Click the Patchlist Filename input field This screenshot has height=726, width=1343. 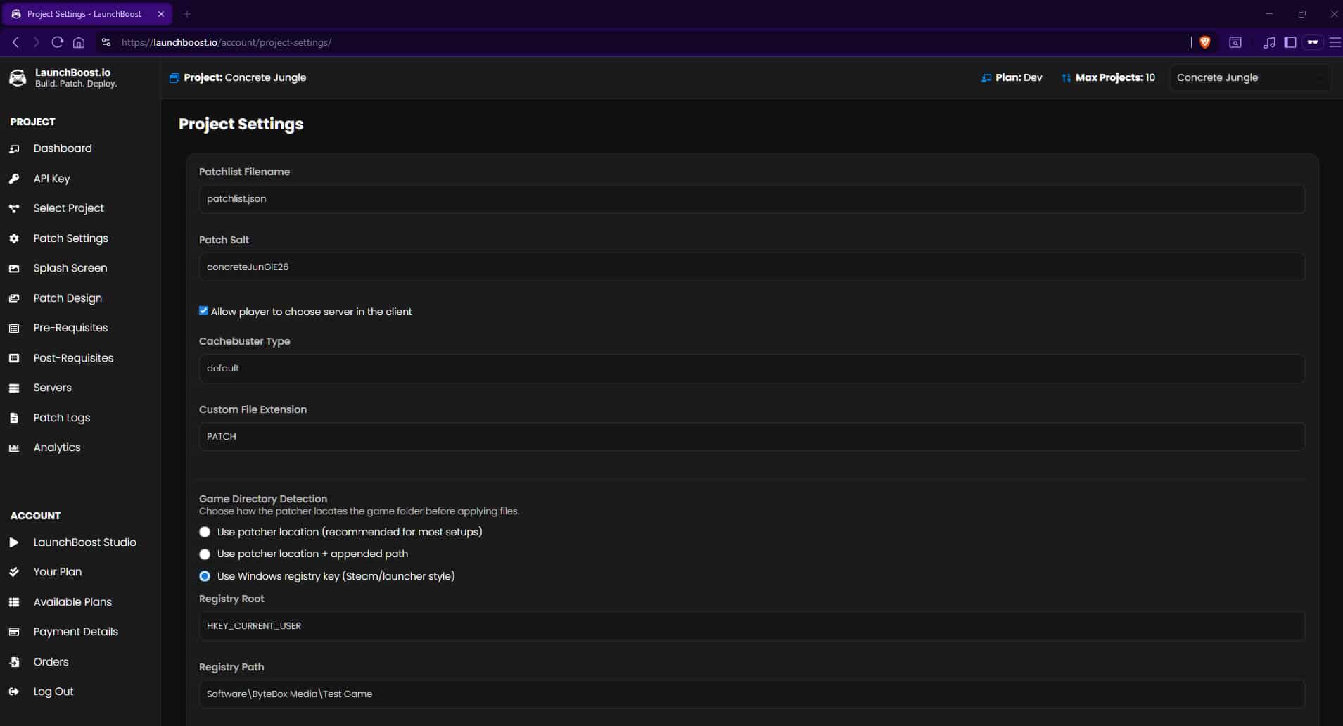click(x=751, y=199)
